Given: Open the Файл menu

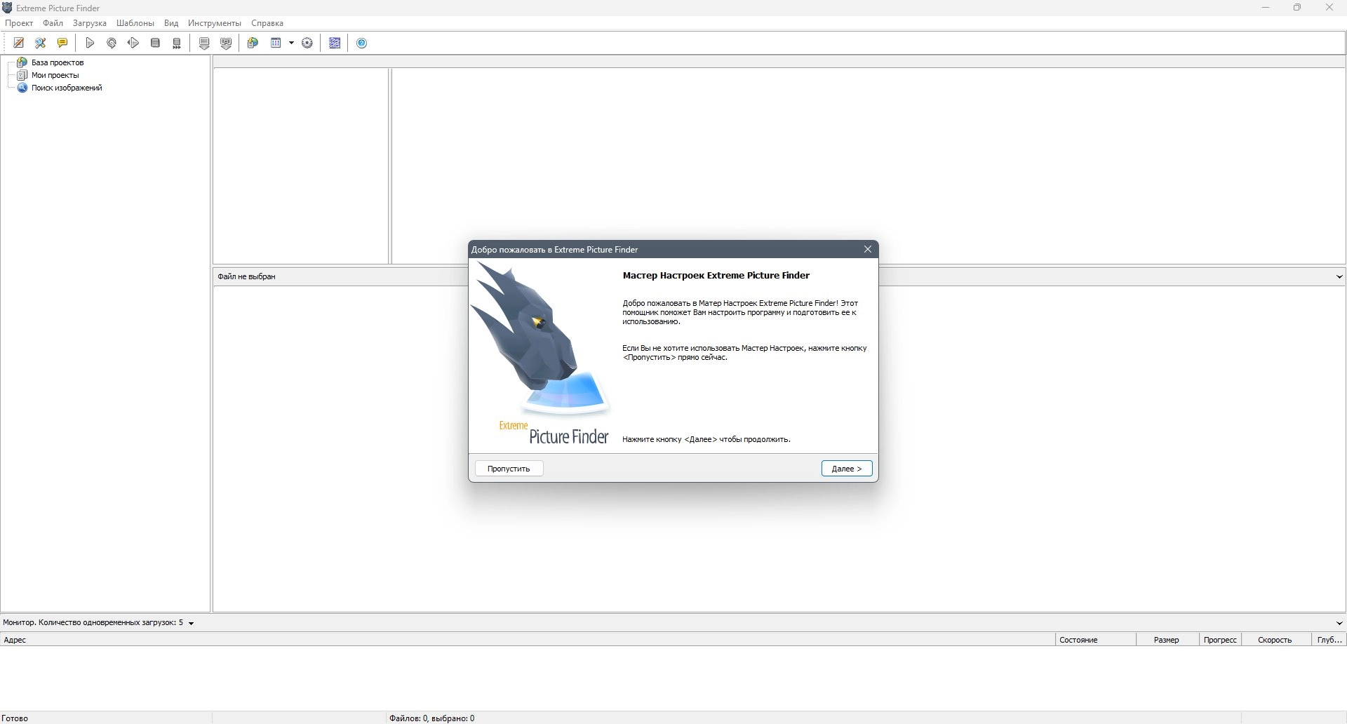Looking at the screenshot, I should 53,23.
